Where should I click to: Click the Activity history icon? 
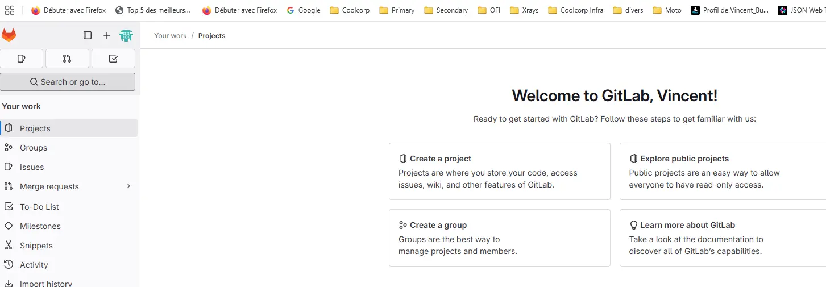tap(9, 265)
